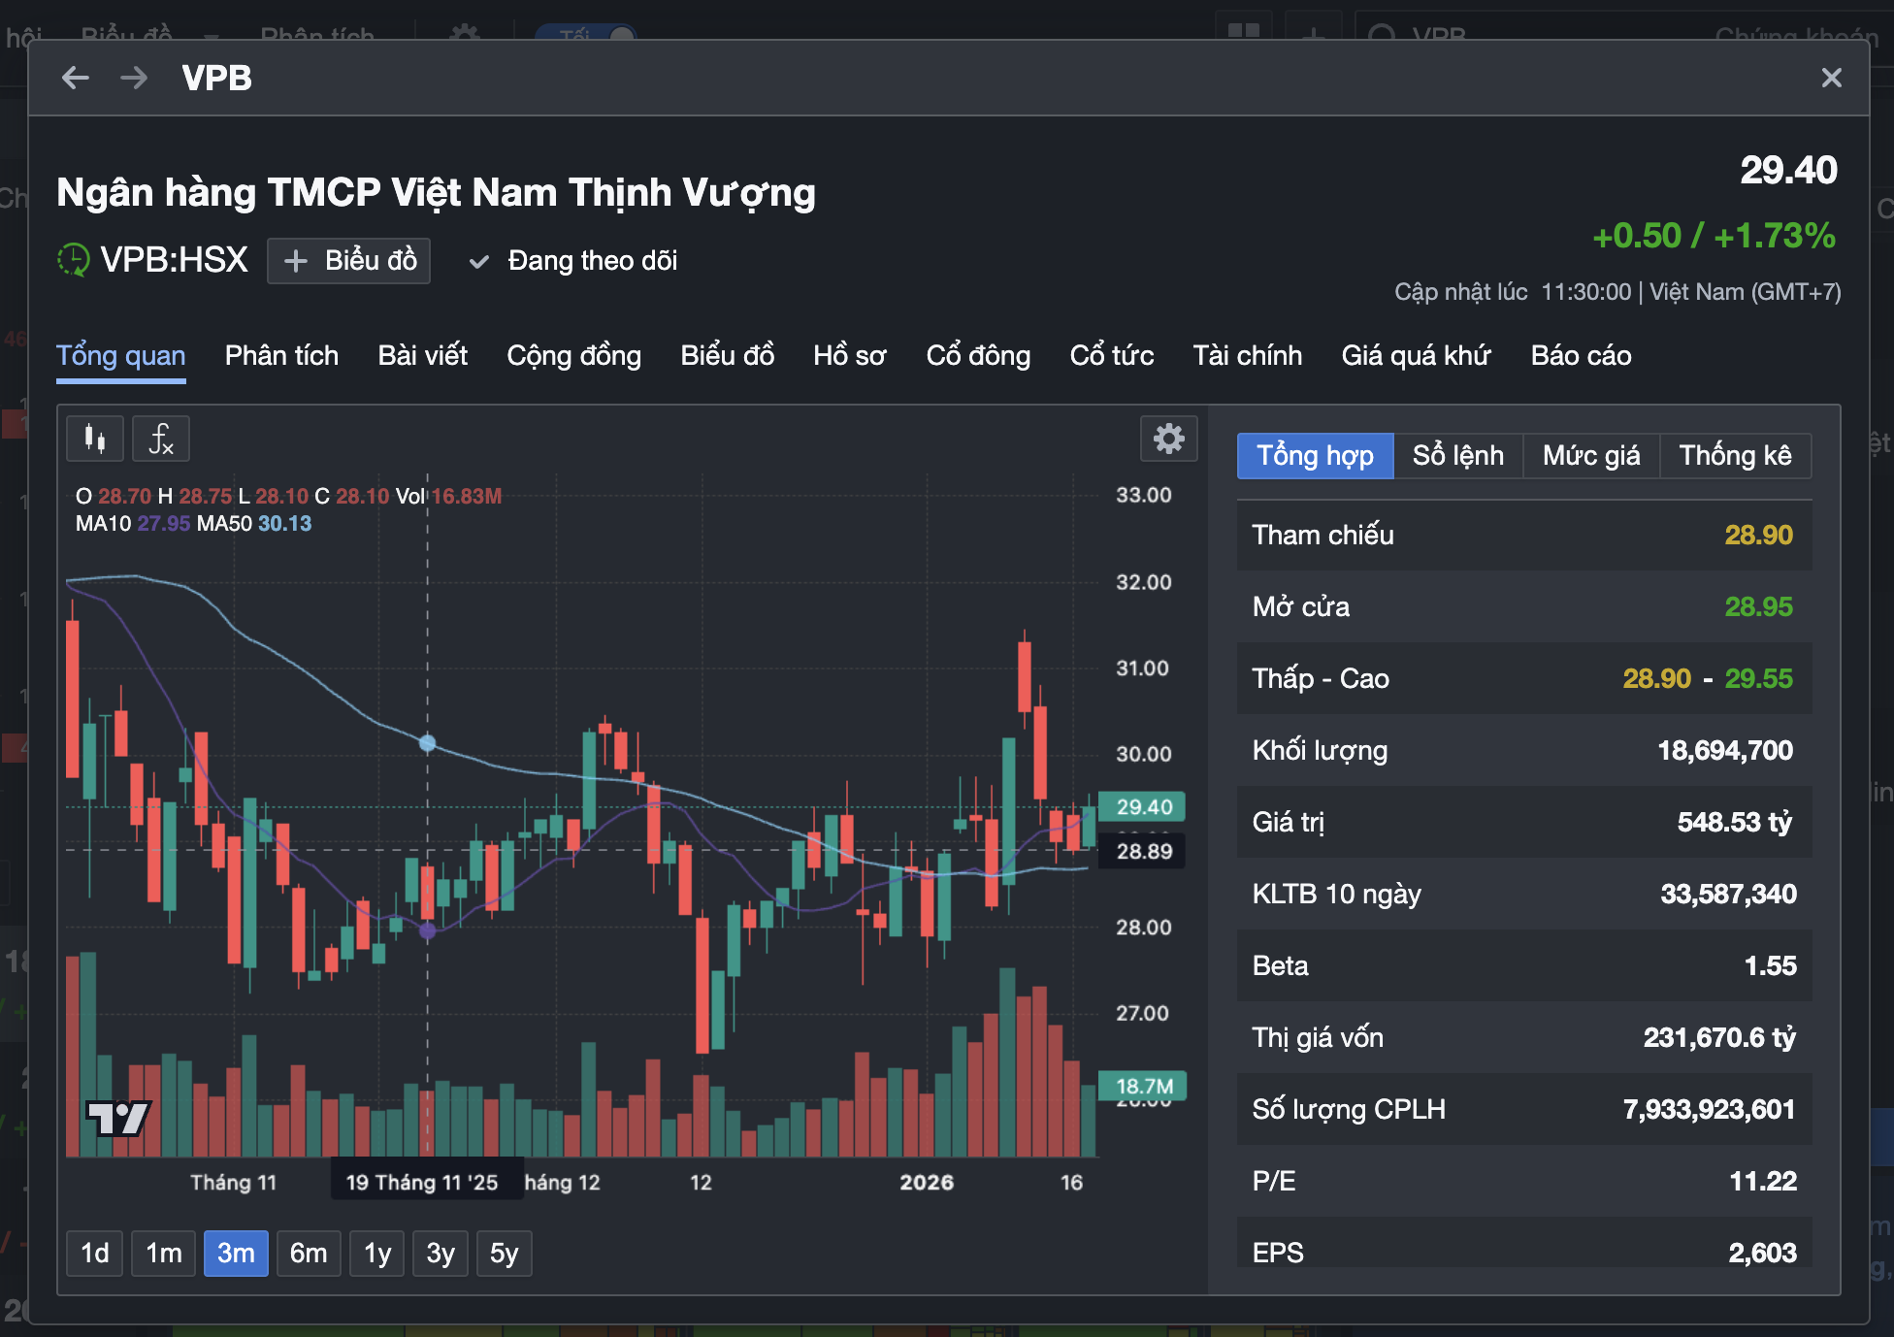Screen dimensions: 1894x1337
Task: Click the clock icon beside VPB:HSX
Action: click(72, 260)
